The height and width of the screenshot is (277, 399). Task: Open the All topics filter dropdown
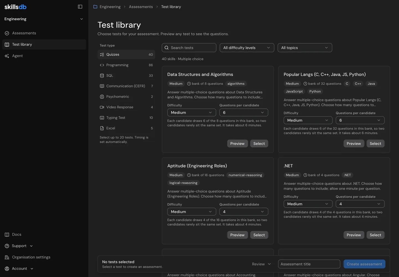click(305, 48)
